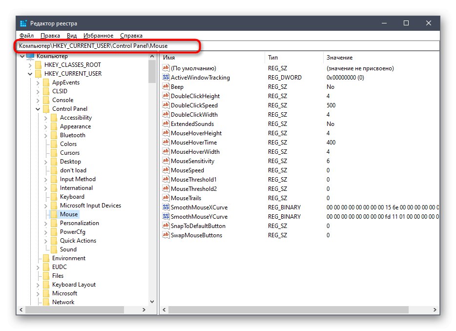Click the string icon of MouseHoverTime
The image size is (456, 331).
point(166,142)
